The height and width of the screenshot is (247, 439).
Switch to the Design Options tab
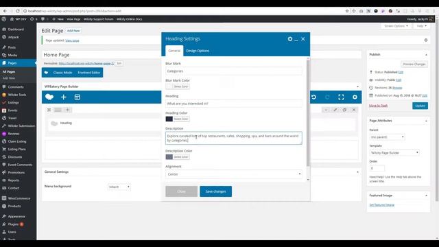[x=198, y=51]
